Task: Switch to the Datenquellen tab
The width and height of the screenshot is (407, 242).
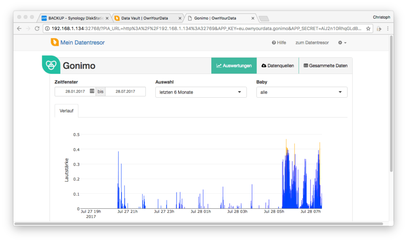Action: [x=277, y=66]
